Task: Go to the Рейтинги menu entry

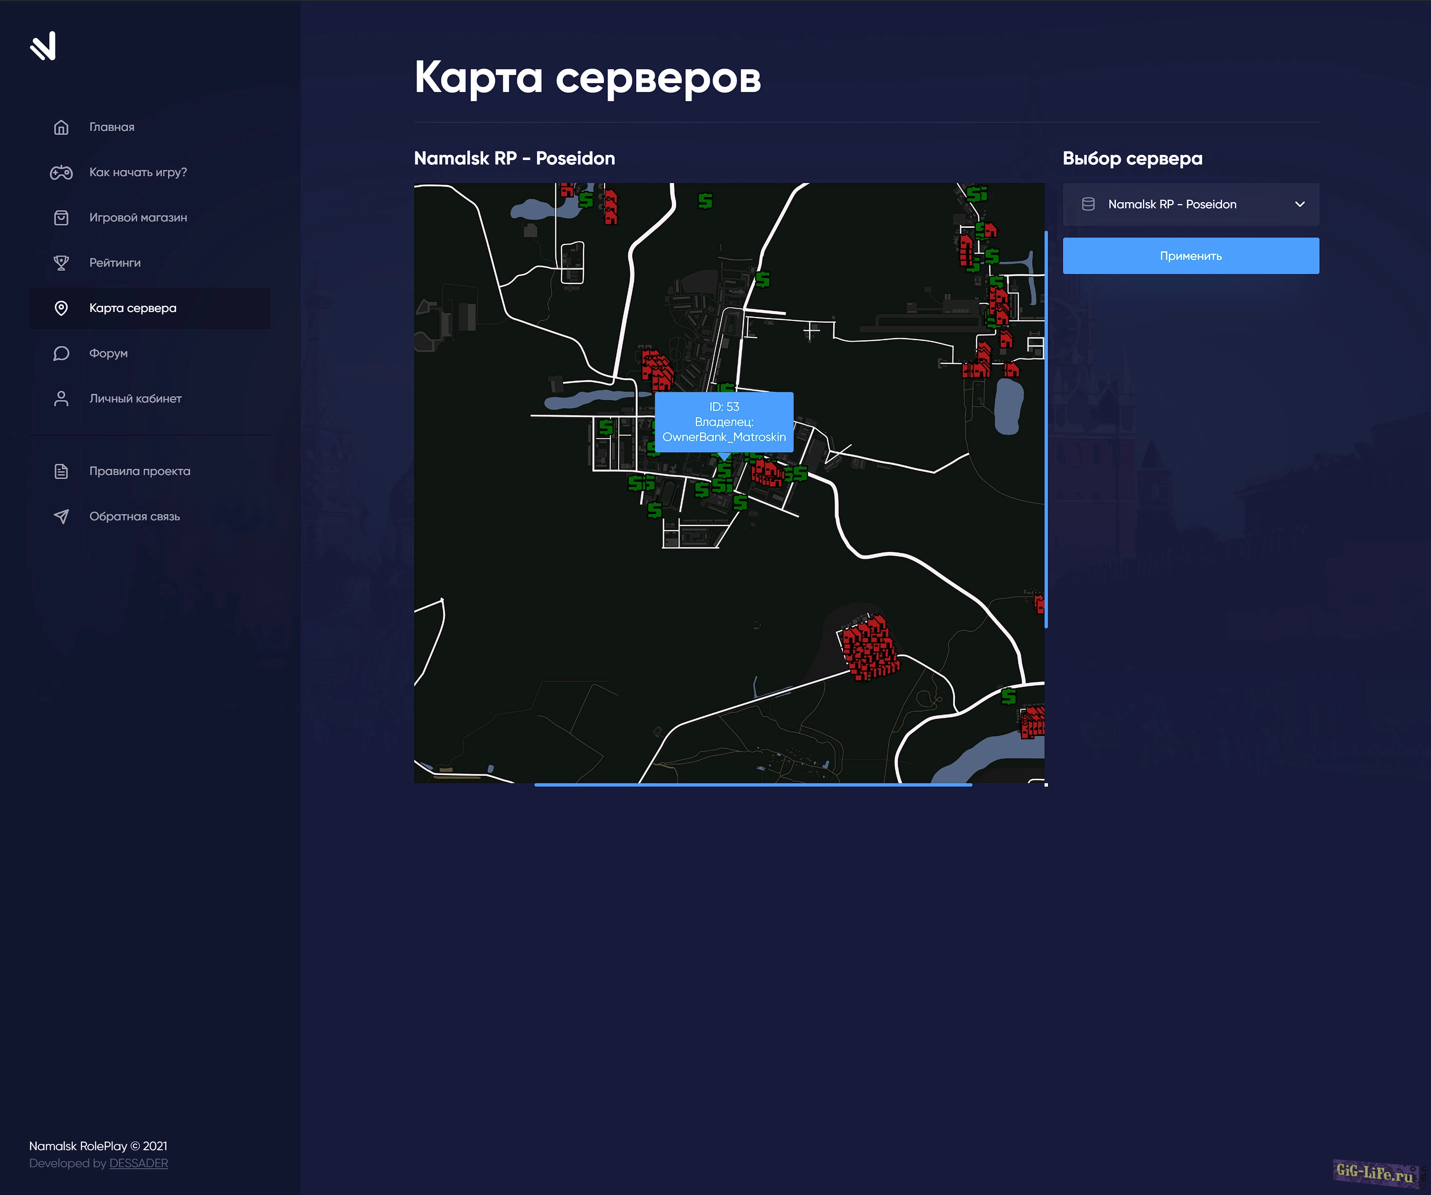Action: point(115,263)
